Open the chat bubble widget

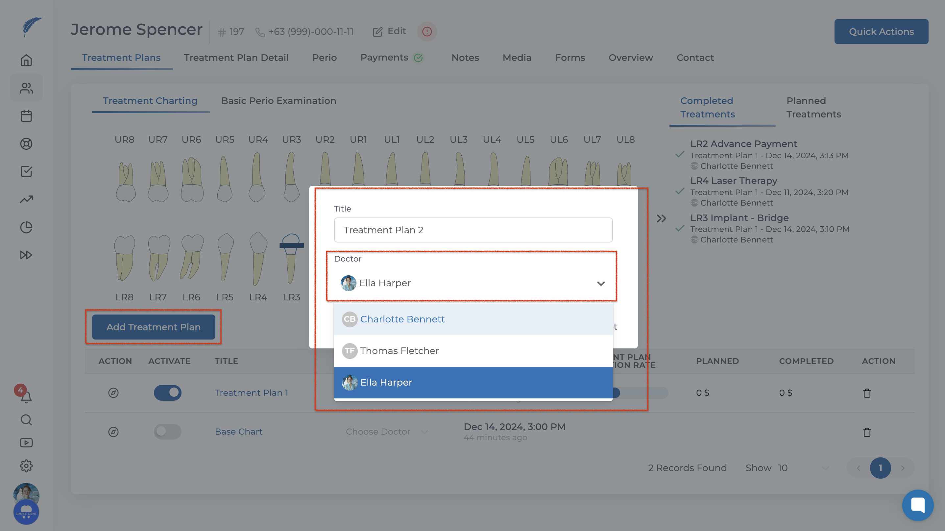click(917, 505)
